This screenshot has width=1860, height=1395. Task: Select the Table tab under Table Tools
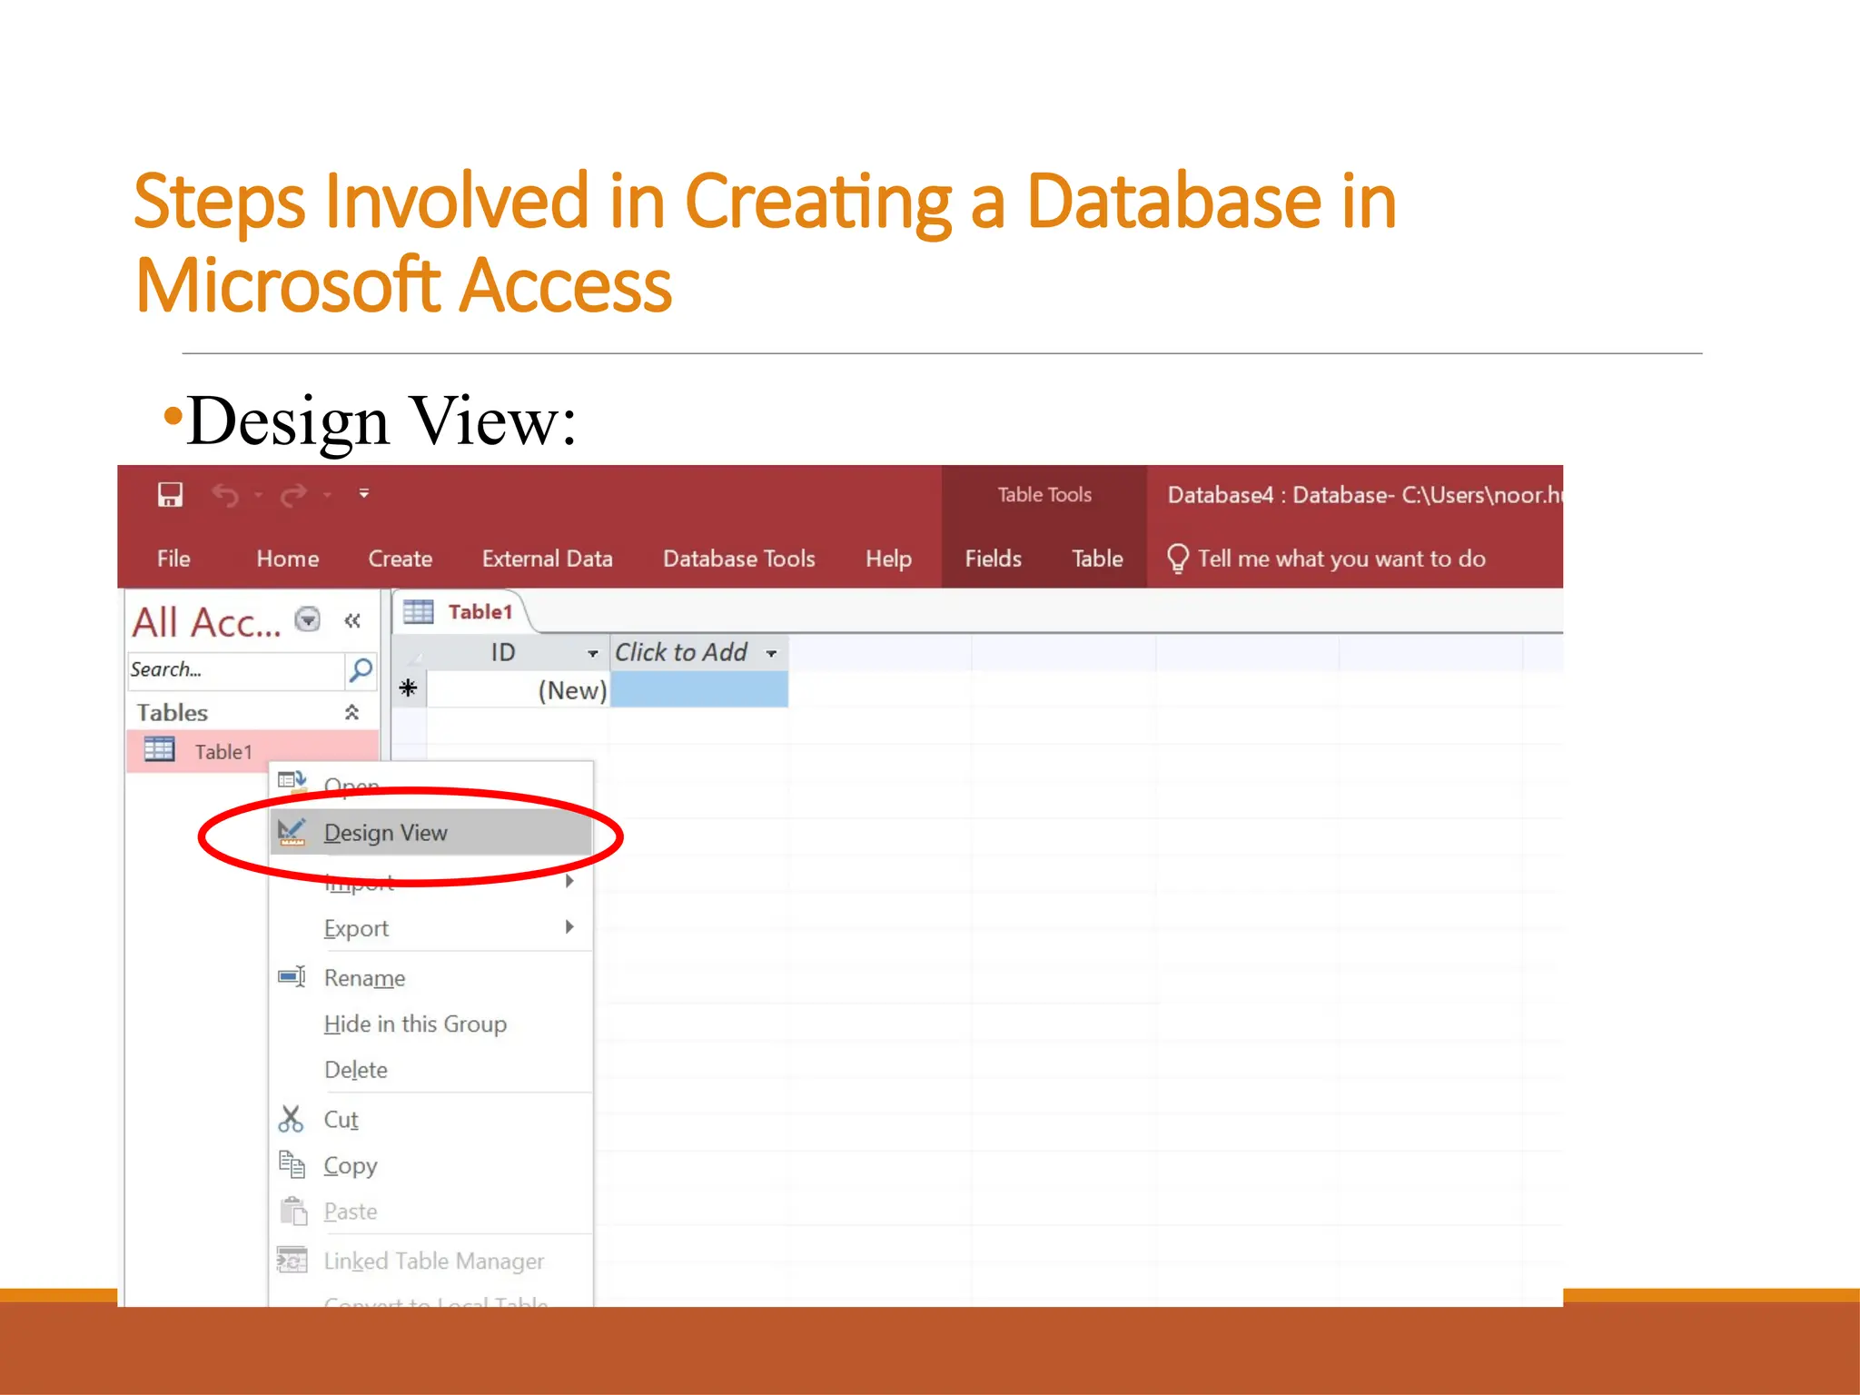click(1097, 559)
